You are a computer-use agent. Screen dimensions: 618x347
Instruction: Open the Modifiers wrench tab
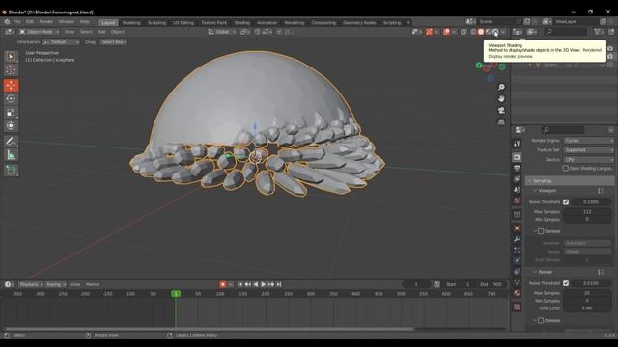(518, 239)
